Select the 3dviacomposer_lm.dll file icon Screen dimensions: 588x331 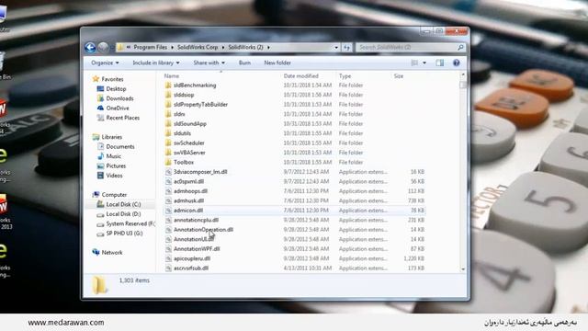(168, 172)
